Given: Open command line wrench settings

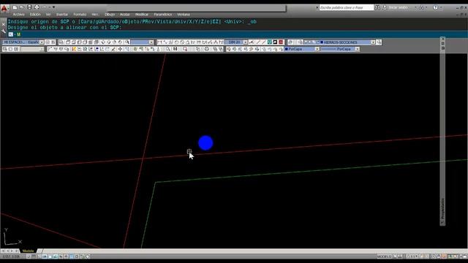Looking at the screenshot, I should tap(3, 31).
